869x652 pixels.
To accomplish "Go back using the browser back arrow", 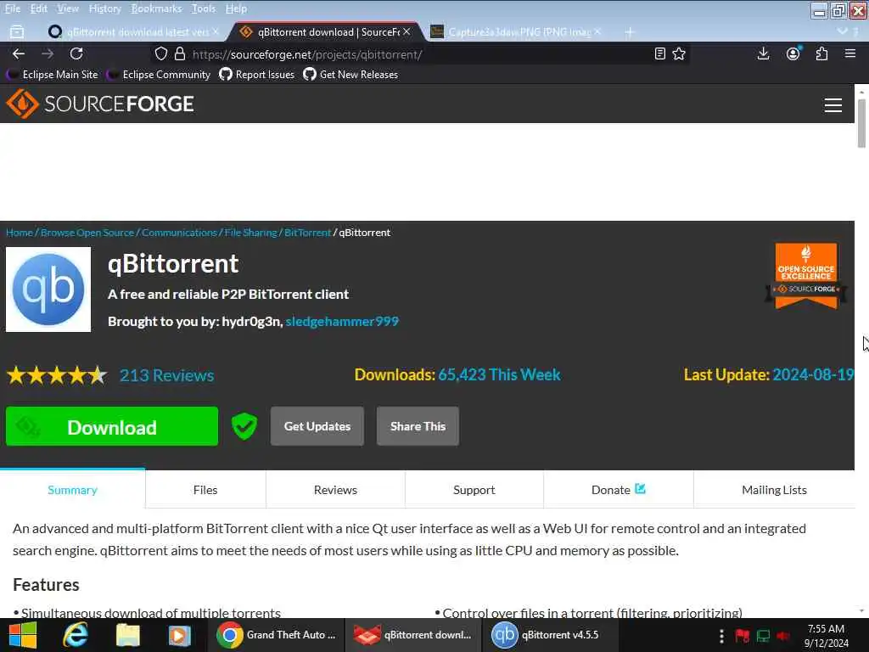I will (x=19, y=53).
